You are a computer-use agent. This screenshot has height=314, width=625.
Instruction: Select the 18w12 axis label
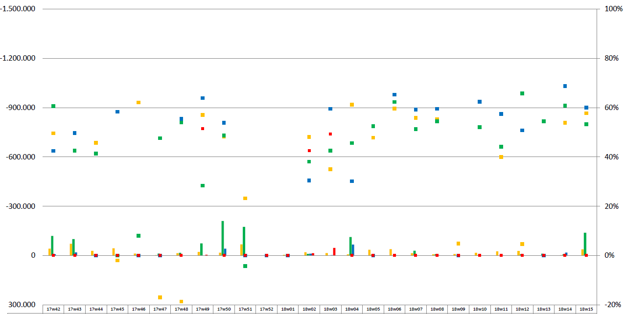pyautogui.click(x=522, y=309)
